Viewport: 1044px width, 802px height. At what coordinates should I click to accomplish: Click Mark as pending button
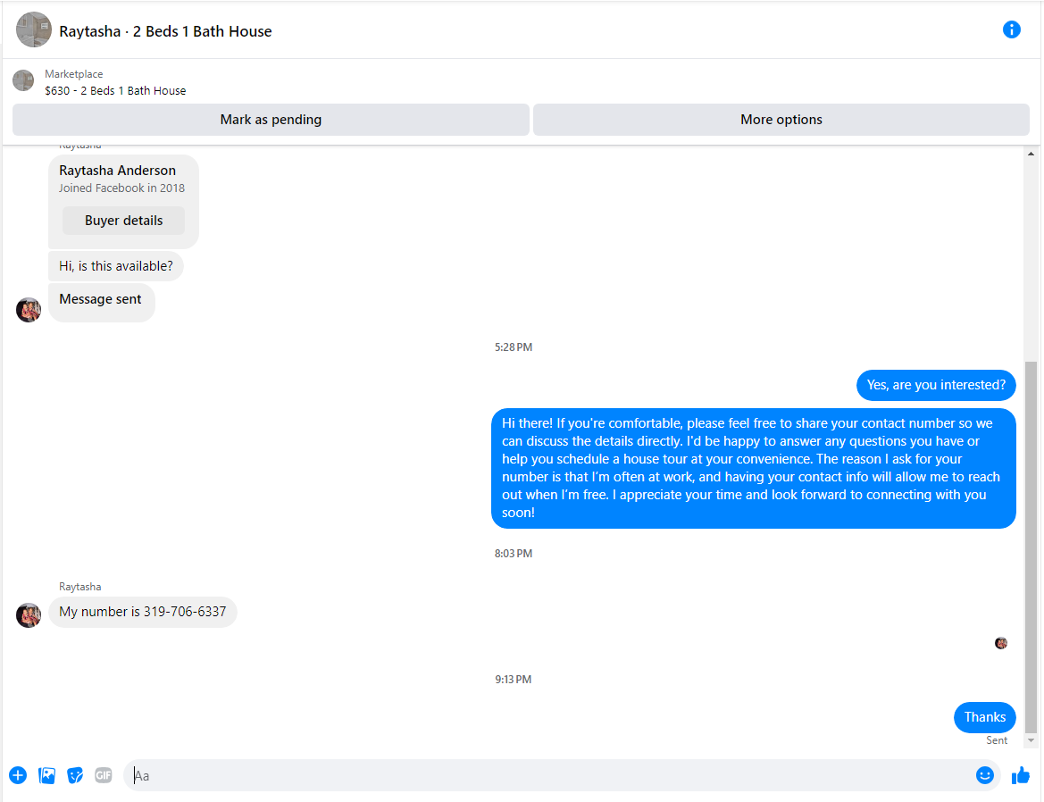click(271, 120)
